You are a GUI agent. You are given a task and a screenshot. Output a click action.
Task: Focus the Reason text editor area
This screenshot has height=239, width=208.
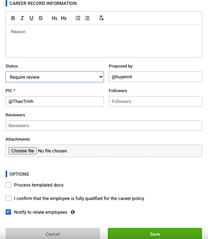pyautogui.click(x=104, y=41)
